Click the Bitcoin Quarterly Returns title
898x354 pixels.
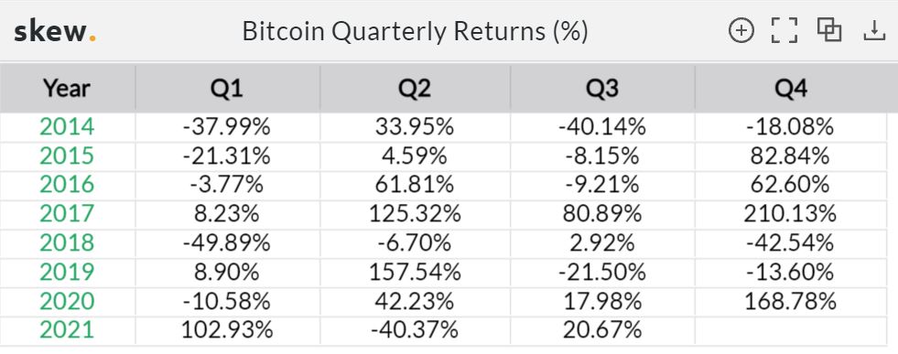pyautogui.click(x=416, y=31)
